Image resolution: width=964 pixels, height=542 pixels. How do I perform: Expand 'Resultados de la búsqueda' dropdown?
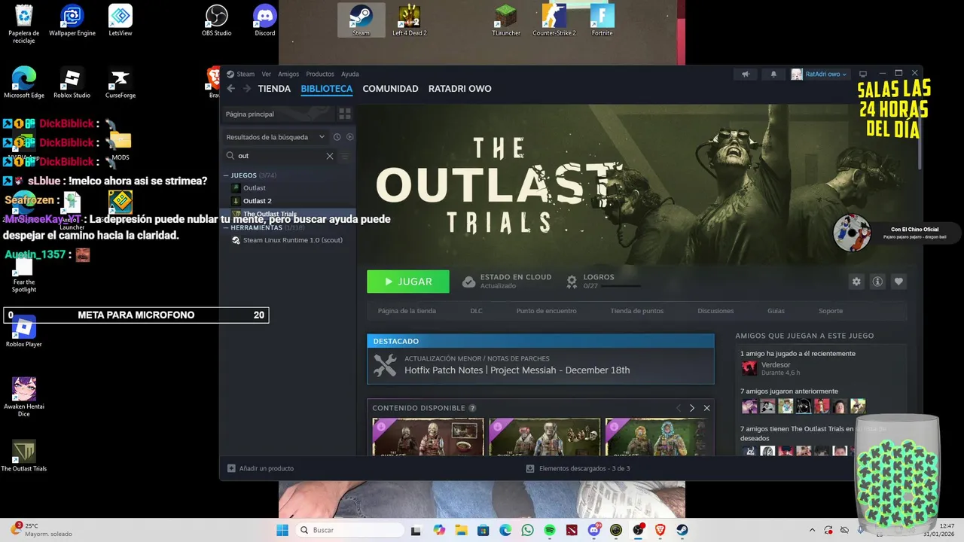[276, 137]
